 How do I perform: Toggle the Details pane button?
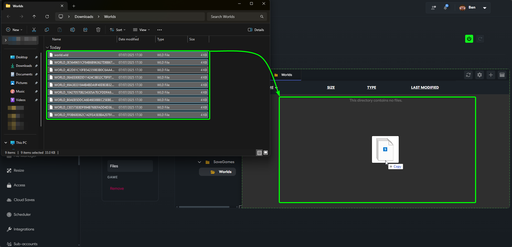(x=256, y=30)
